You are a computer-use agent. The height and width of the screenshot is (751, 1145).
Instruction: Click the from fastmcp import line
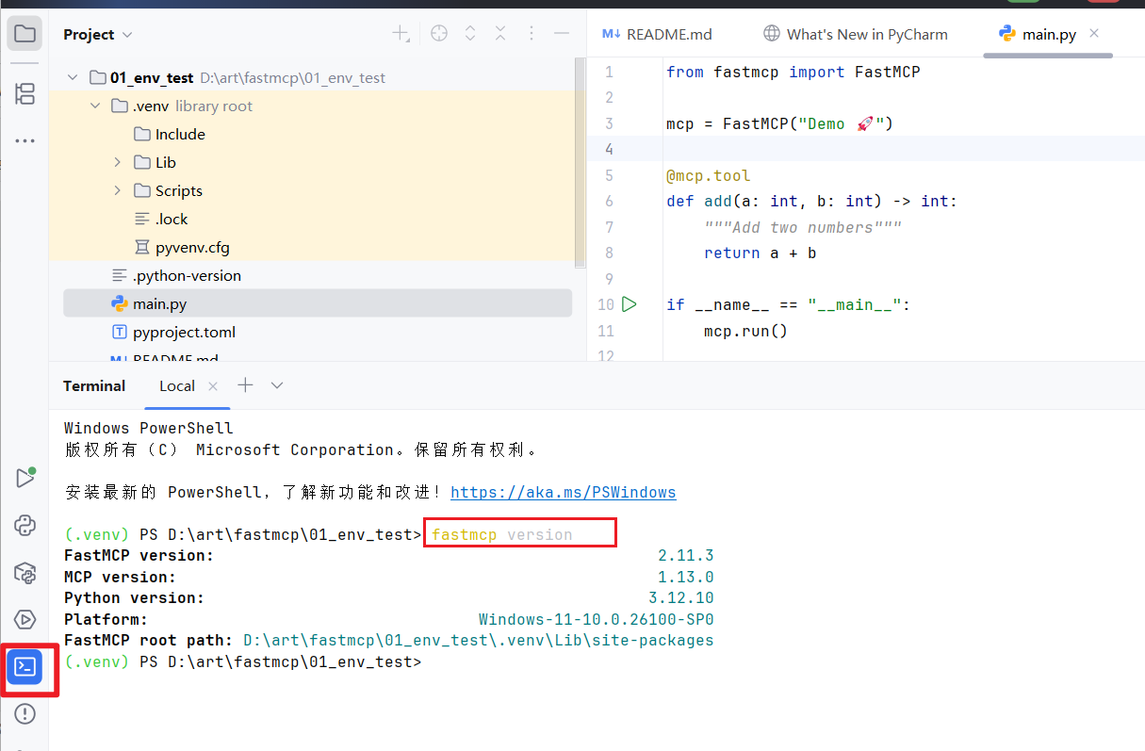pos(793,72)
